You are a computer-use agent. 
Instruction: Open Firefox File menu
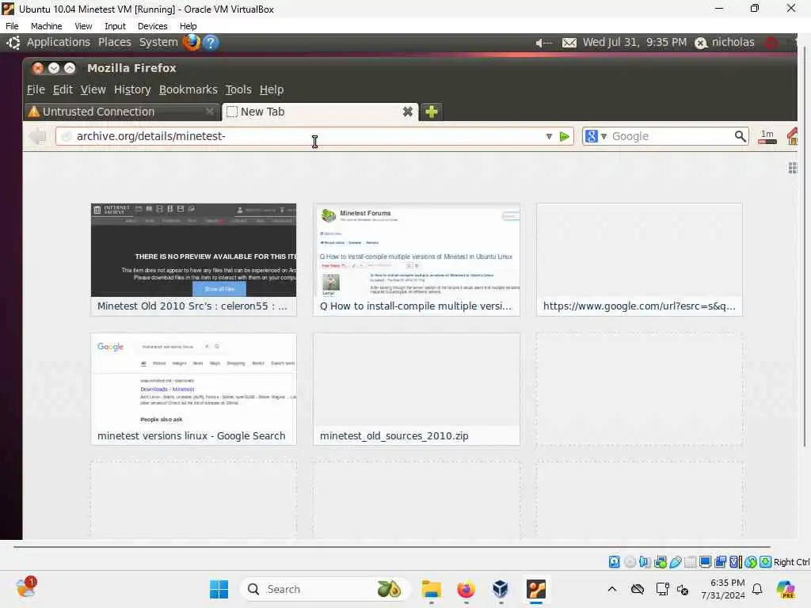(36, 89)
